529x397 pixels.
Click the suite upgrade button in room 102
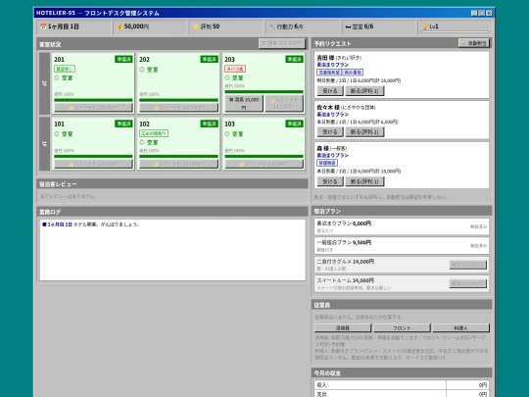tap(179, 164)
